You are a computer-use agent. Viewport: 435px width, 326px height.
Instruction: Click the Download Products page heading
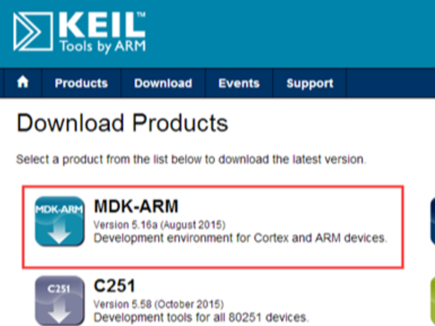point(122,123)
